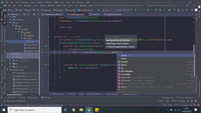
Task: Expand the fragment package
Action: pos(22,35)
